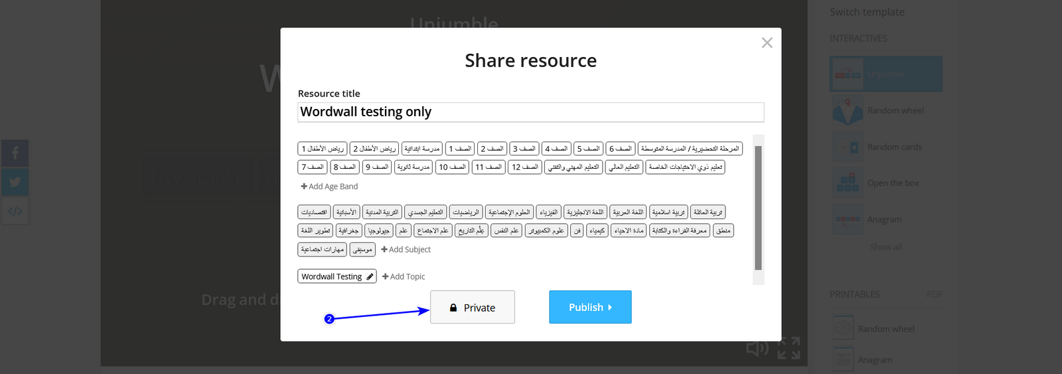Open Random wheel printable

pyautogui.click(x=886, y=329)
